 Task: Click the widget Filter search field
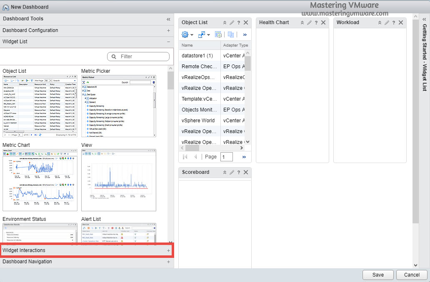click(138, 57)
